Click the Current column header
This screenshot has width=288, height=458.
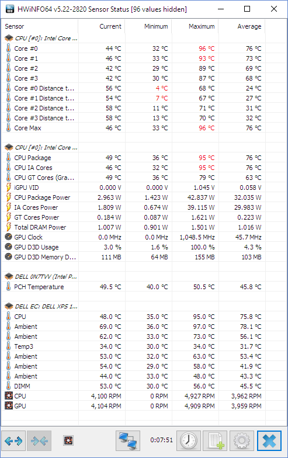[102, 26]
